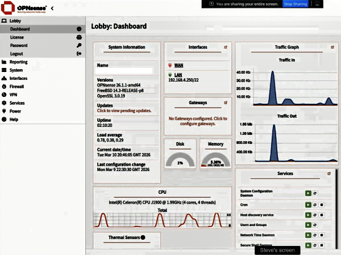The image size is (341, 255).
Task: Open the Gateways widget external link icon
Action: [226, 103]
